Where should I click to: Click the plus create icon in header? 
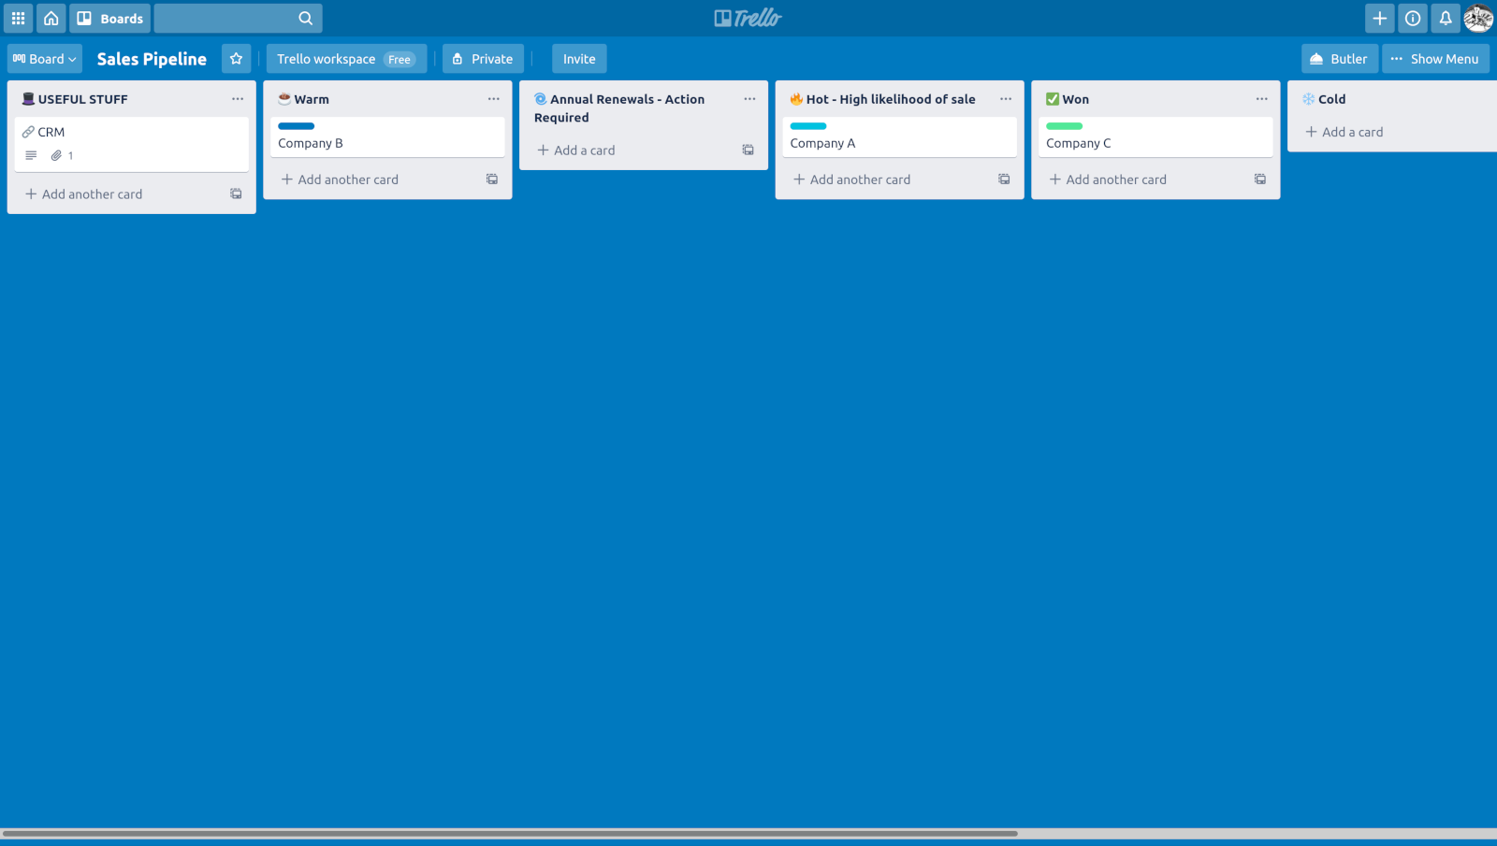coord(1379,19)
